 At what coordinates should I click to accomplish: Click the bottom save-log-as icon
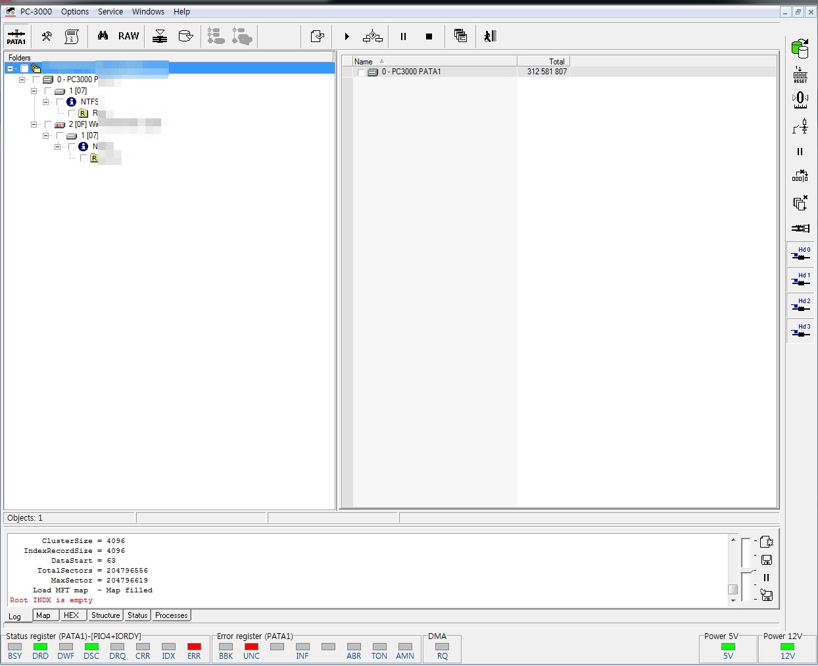click(766, 595)
